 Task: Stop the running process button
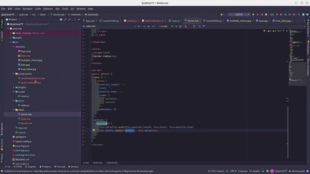(266, 14)
